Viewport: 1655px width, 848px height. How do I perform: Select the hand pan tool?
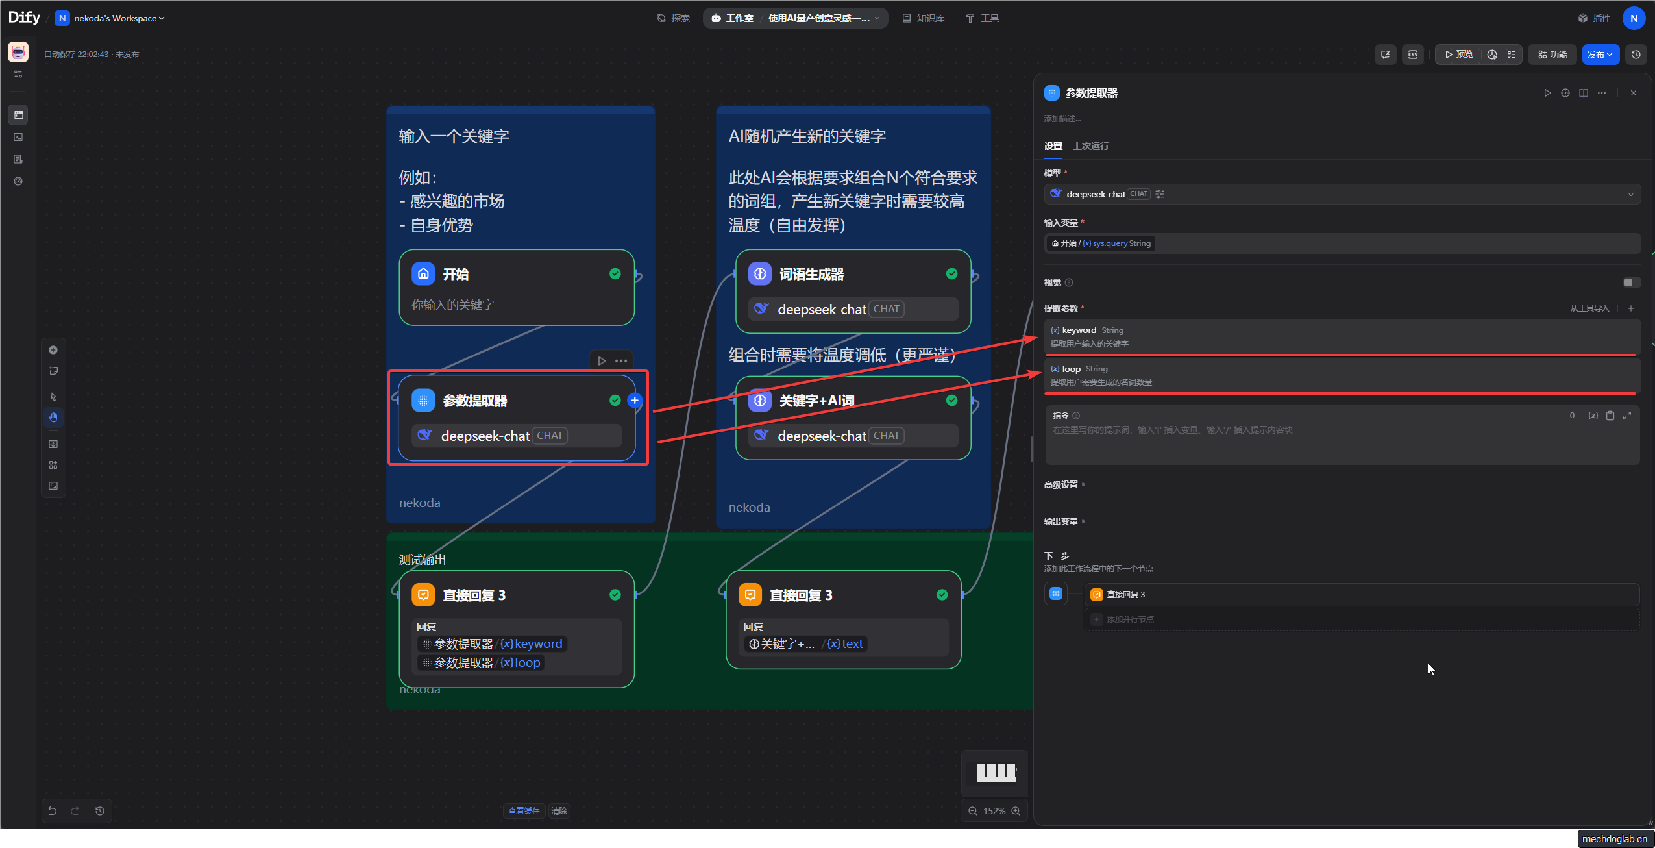[53, 418]
